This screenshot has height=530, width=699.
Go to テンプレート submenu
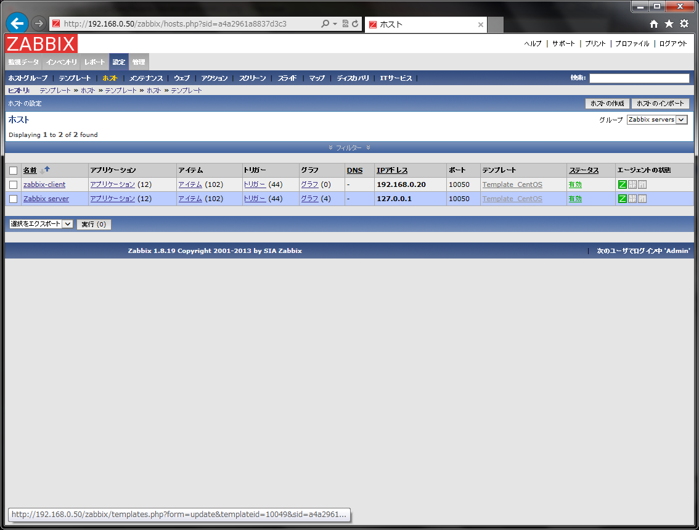pos(75,78)
